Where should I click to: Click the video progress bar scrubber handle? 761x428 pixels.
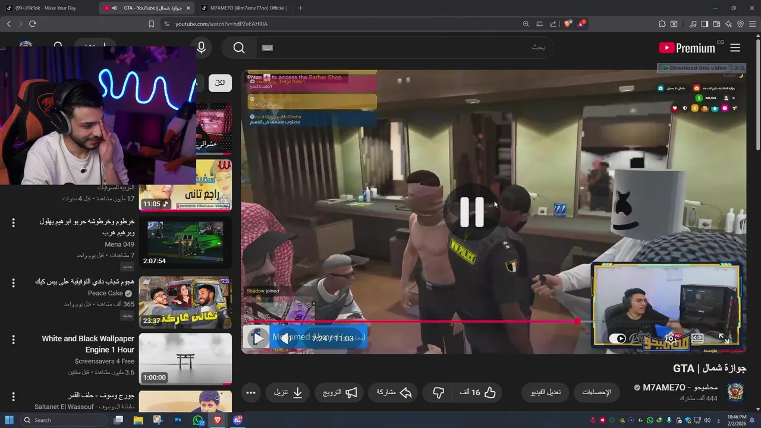click(577, 322)
